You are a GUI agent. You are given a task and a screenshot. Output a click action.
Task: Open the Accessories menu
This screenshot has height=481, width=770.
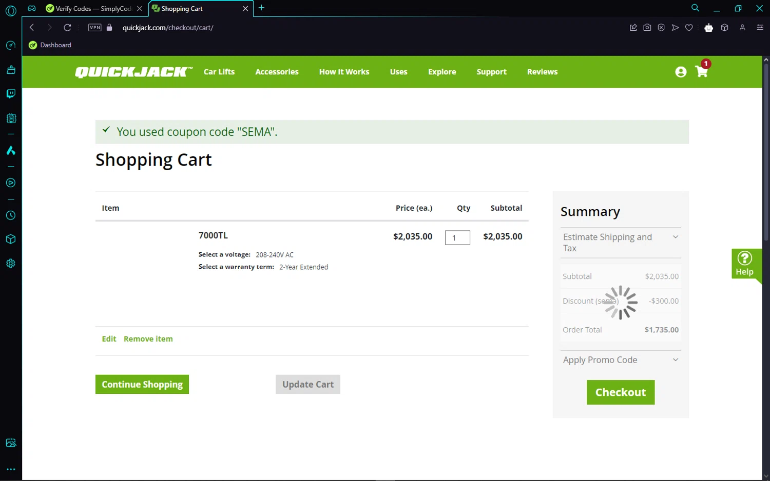(277, 72)
